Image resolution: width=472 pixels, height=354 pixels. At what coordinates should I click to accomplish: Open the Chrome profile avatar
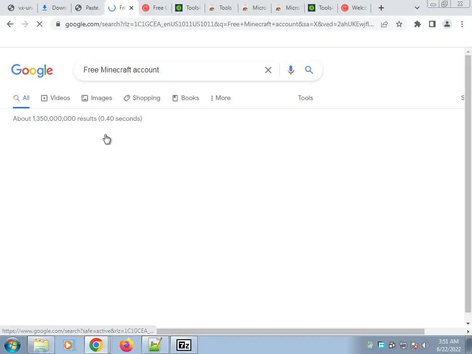tap(447, 24)
